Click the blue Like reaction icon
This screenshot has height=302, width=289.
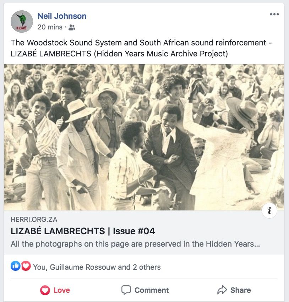click(15, 266)
